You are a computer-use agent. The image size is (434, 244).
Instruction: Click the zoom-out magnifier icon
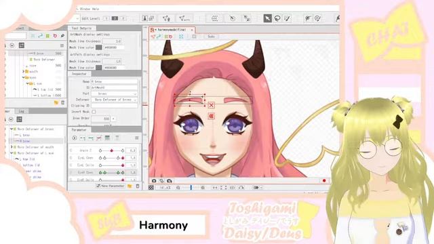178,188
